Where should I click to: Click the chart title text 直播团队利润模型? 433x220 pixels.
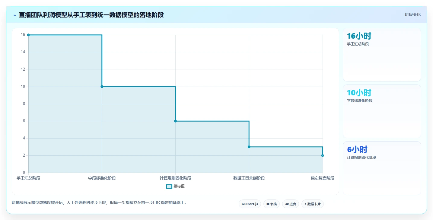coord(91,15)
